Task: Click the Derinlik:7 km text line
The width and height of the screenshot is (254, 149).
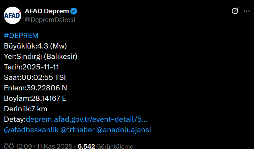Action: click(25, 109)
